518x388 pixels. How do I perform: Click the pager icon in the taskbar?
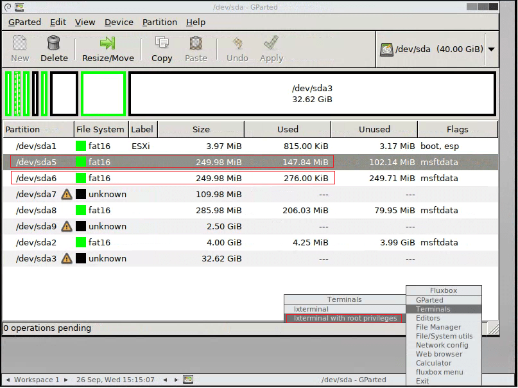(x=187, y=379)
